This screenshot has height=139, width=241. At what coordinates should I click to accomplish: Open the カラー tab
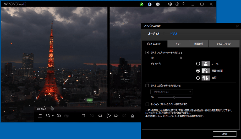click(178, 44)
